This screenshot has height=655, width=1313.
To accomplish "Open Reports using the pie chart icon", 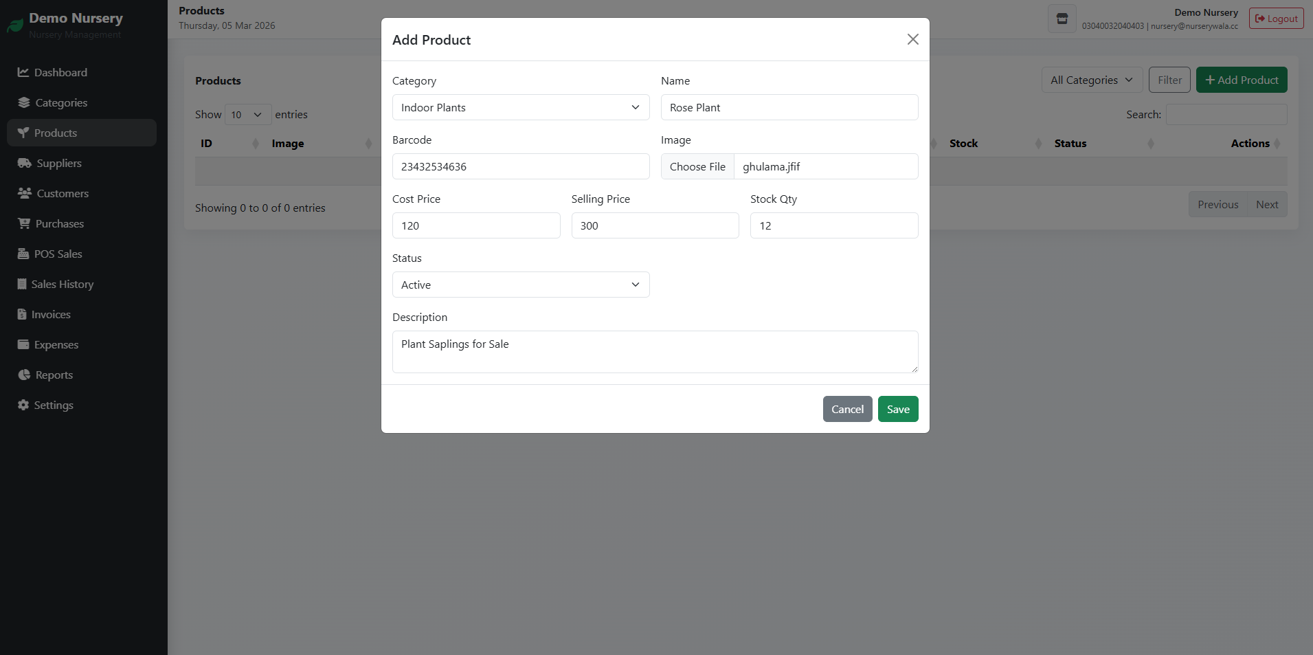I will (x=23, y=375).
